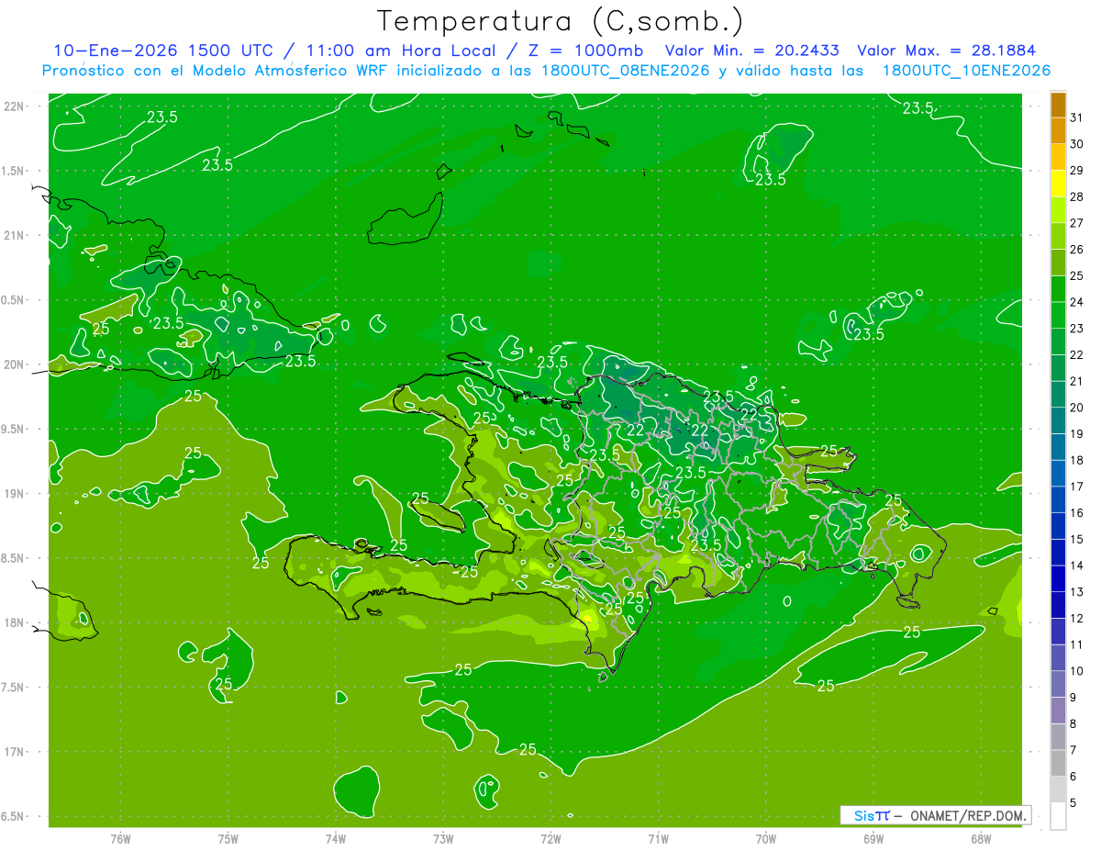Click the colorbar value 5
The width and height of the screenshot is (1101, 851).
[x=1073, y=803]
